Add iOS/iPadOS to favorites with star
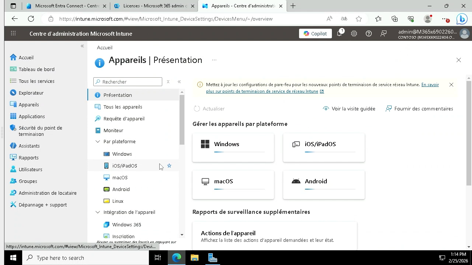472x265 pixels. (169, 166)
